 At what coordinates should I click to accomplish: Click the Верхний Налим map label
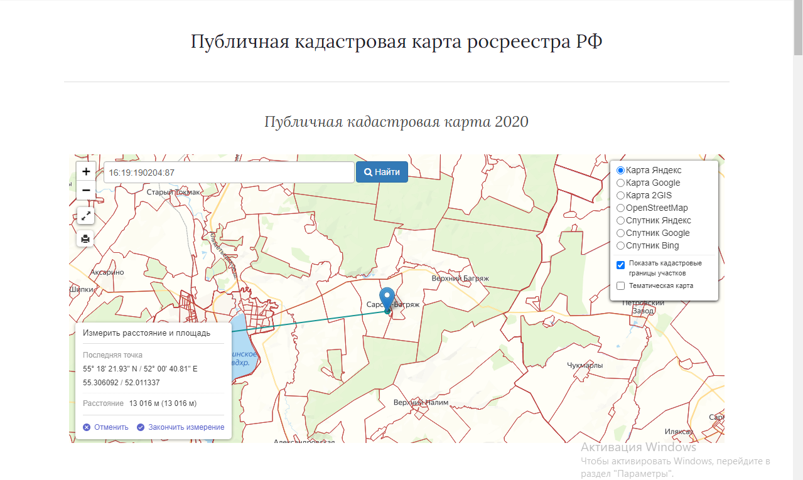tap(421, 402)
